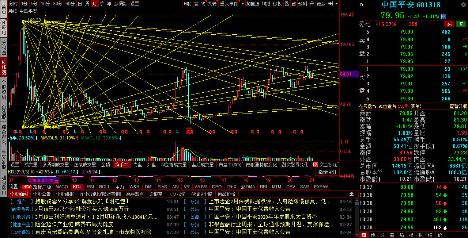Switch chart period to 60分
The height and width of the screenshot is (238, 468).
click(x=70, y=4)
